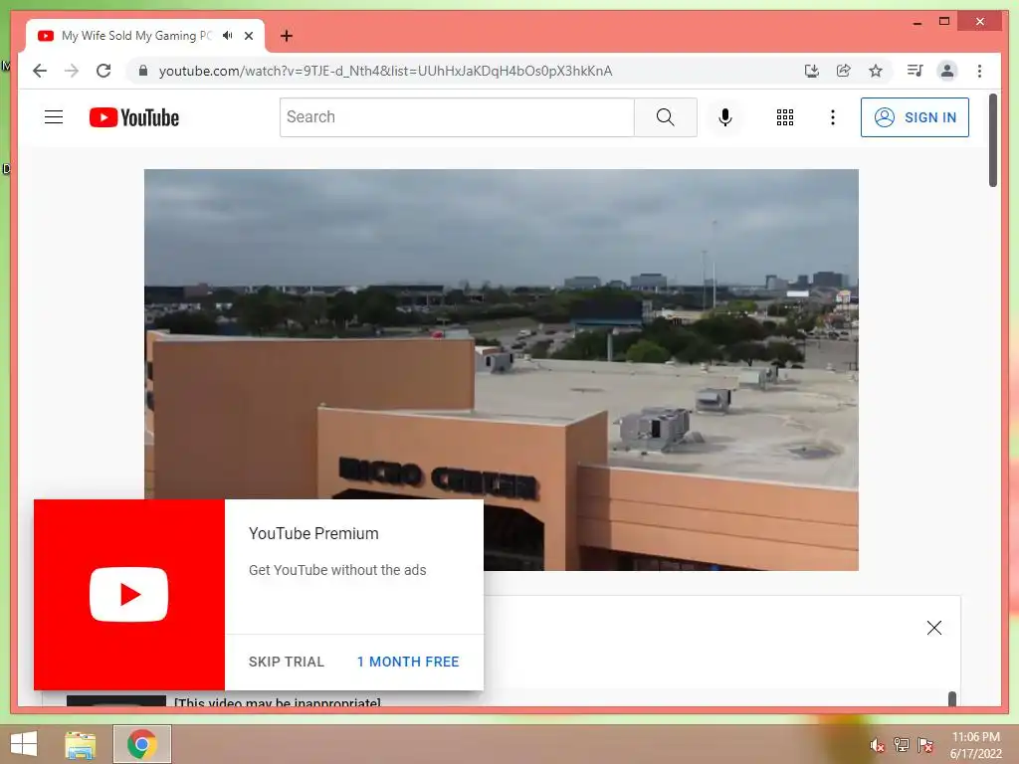Reload the YouTube page
Image resolution: width=1019 pixels, height=764 pixels.
point(103,71)
